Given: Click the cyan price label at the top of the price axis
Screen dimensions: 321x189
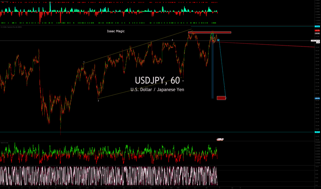Looking at the screenshot, I should pos(317,26).
